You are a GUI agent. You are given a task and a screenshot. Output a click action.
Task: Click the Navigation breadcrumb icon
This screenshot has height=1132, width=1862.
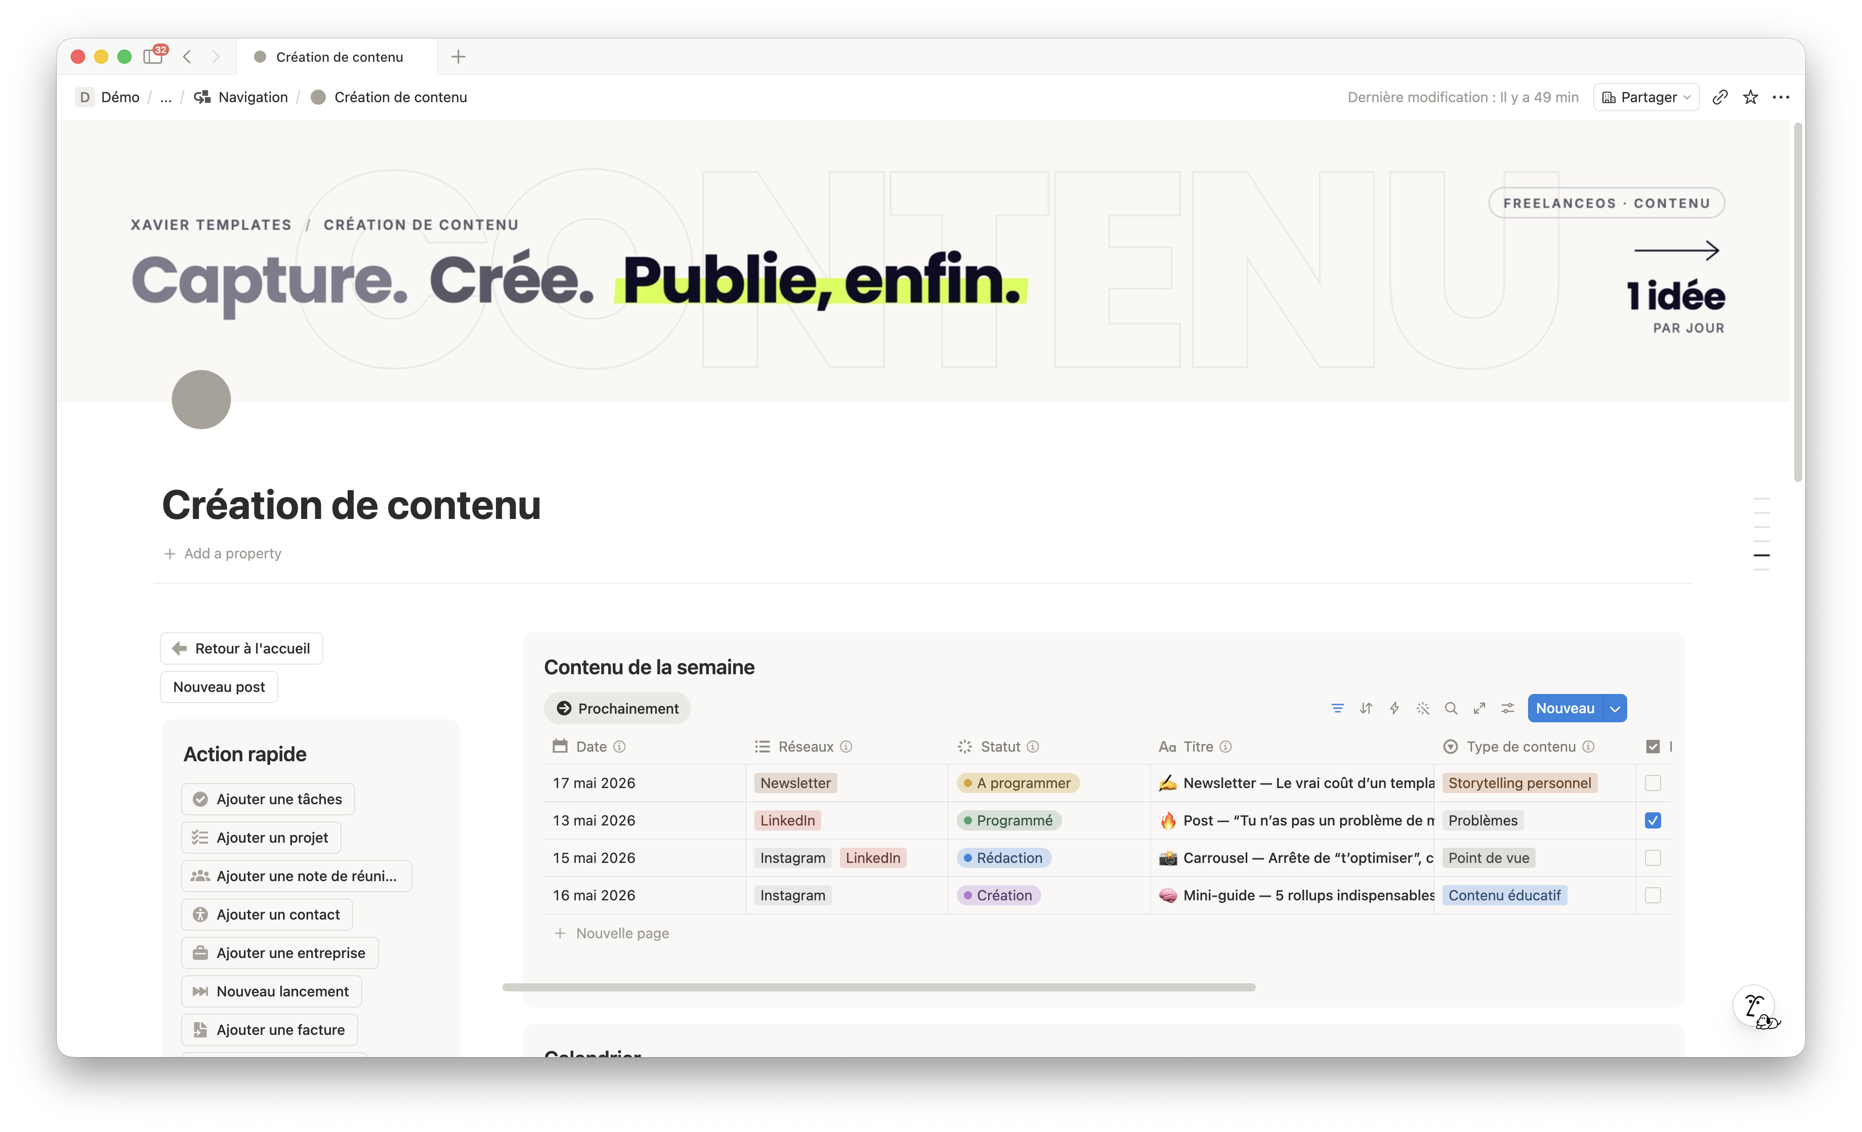(x=202, y=97)
